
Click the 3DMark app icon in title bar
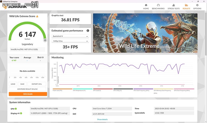(1, 1)
